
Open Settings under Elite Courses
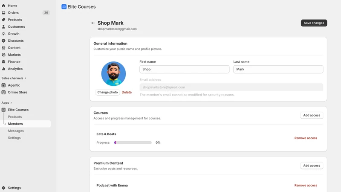coord(14,138)
